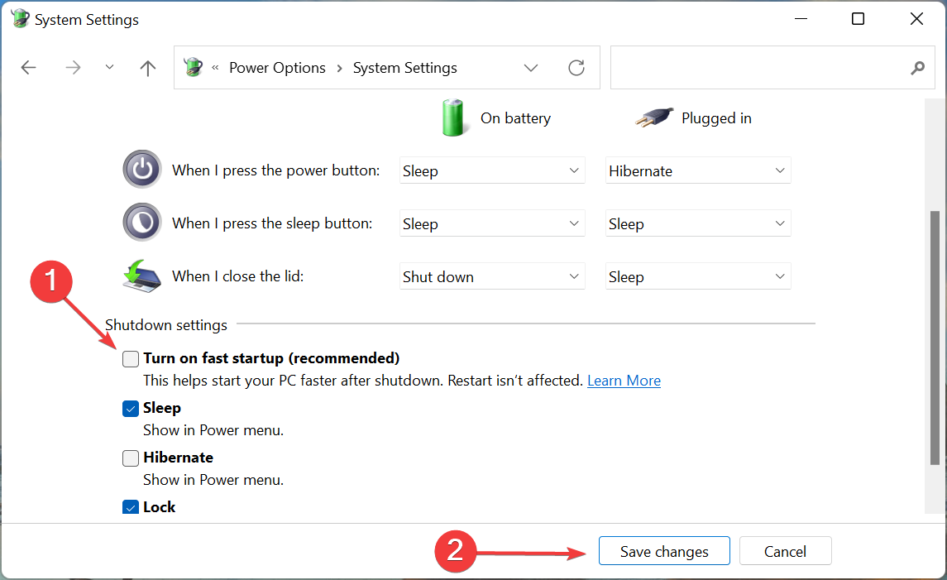947x580 pixels.
Task: Click the laptop lid close icon
Action: pos(142,276)
